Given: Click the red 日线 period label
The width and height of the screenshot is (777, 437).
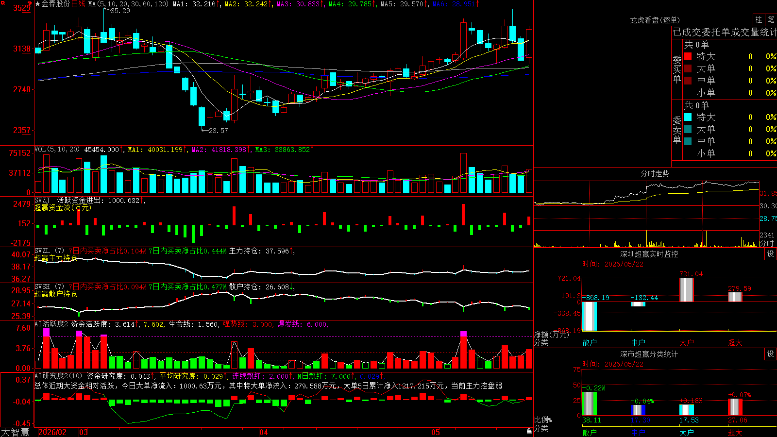Looking at the screenshot, I should 78,4.
